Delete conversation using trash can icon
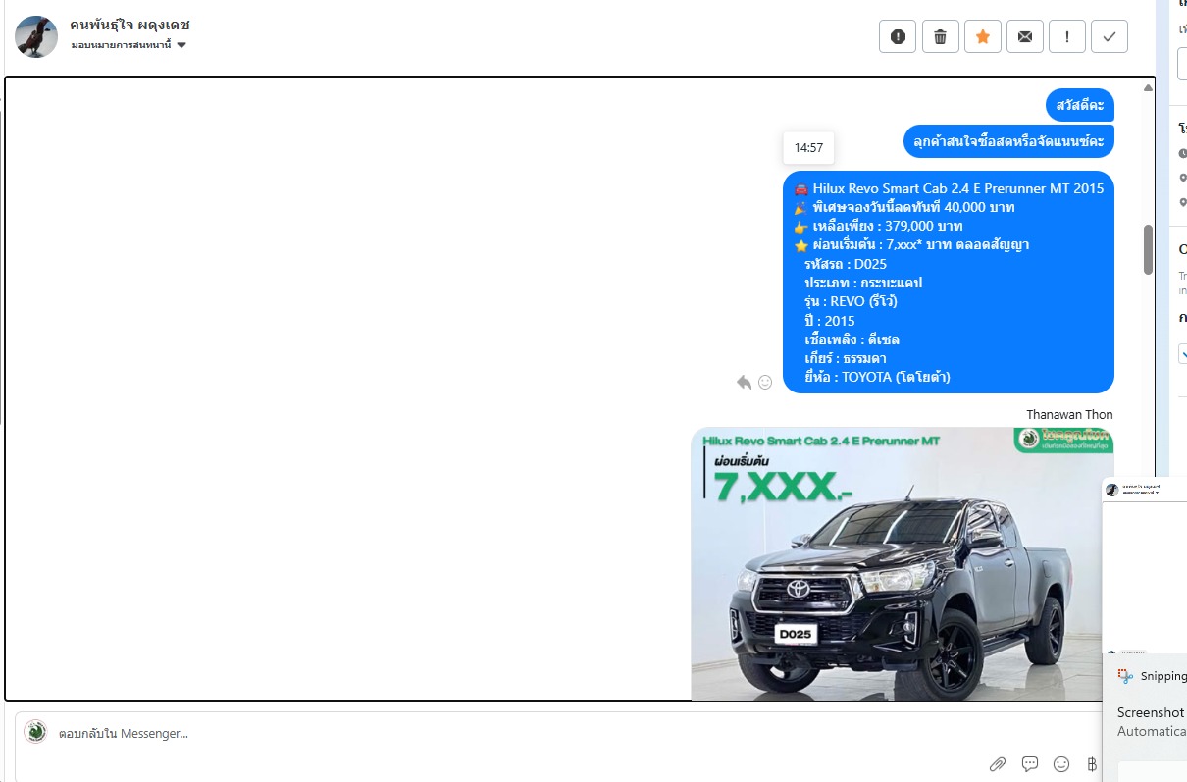Viewport: 1187px width, 782px height. 940,36
